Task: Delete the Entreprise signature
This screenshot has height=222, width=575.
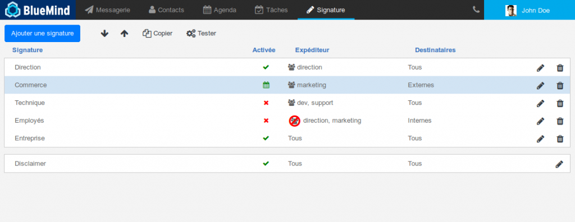Action: (560, 138)
